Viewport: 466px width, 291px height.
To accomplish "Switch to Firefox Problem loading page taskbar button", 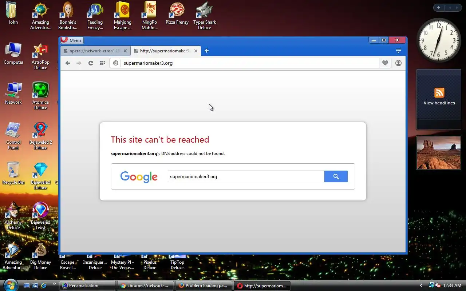I will [204, 286].
